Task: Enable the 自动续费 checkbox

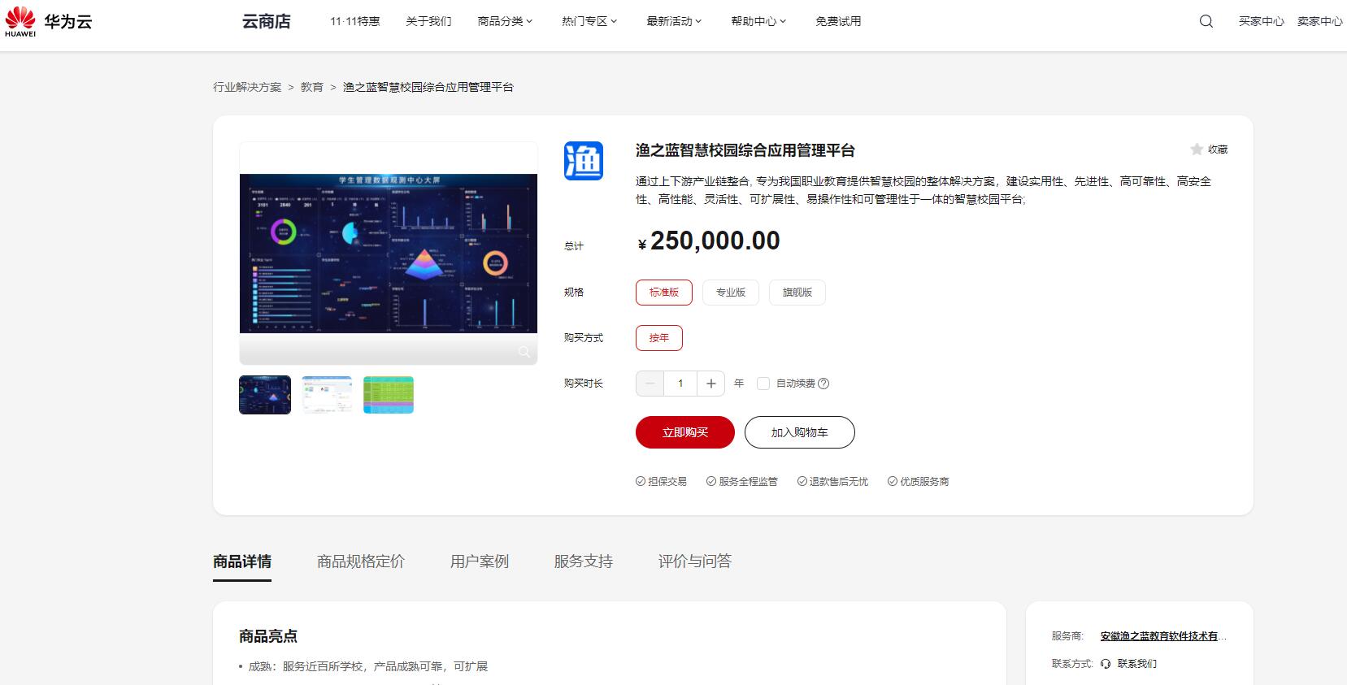Action: (763, 384)
